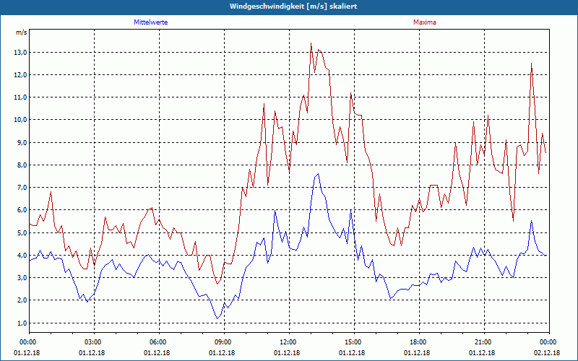
Task: Click the 13,0 y-axis value
Action: (x=21, y=53)
